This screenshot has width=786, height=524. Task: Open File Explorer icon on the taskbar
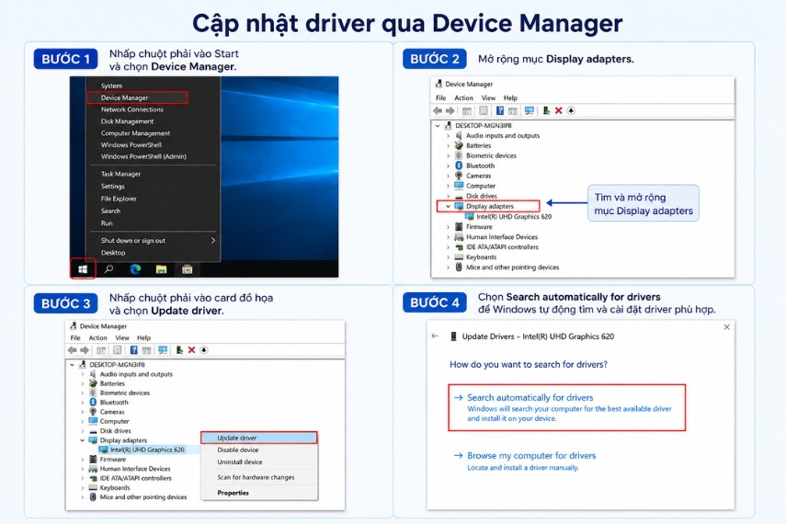pyautogui.click(x=161, y=269)
